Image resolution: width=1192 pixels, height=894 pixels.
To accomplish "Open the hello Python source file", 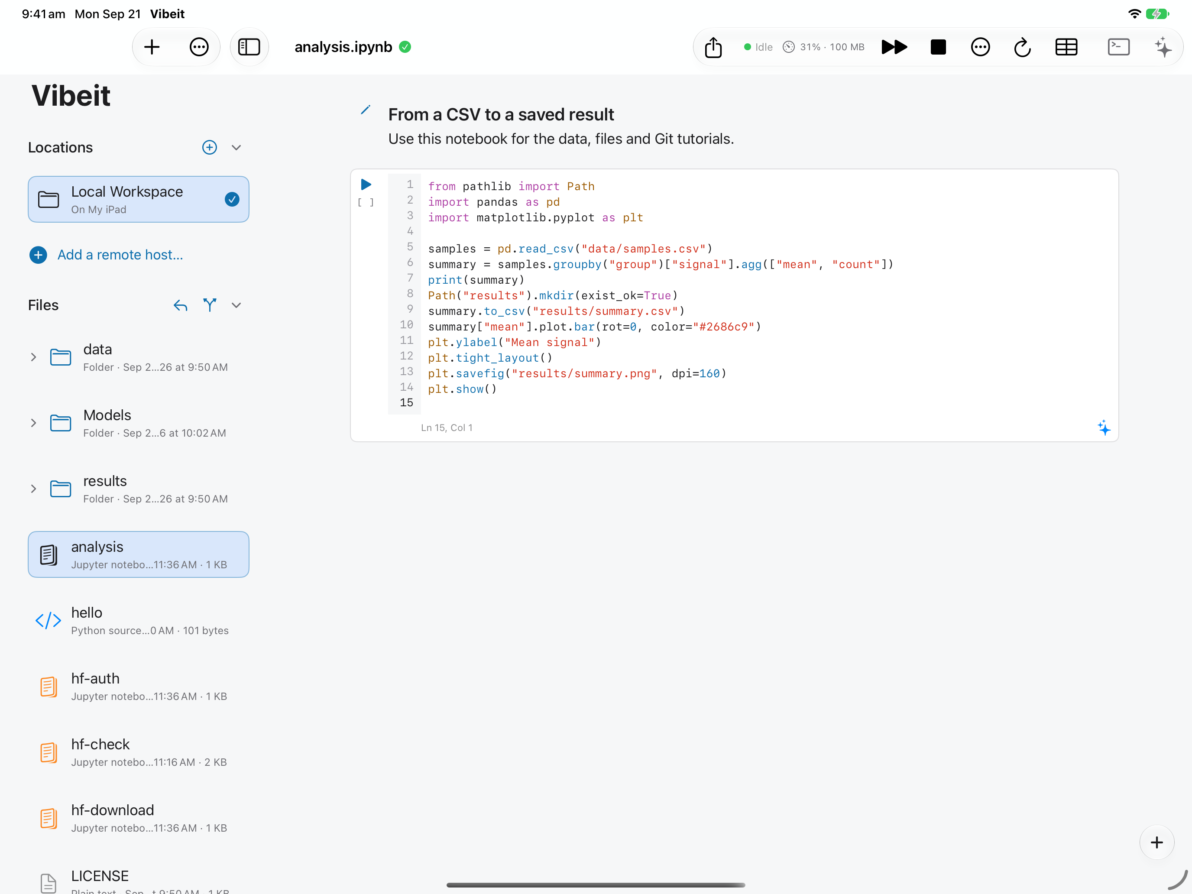I will point(139,620).
